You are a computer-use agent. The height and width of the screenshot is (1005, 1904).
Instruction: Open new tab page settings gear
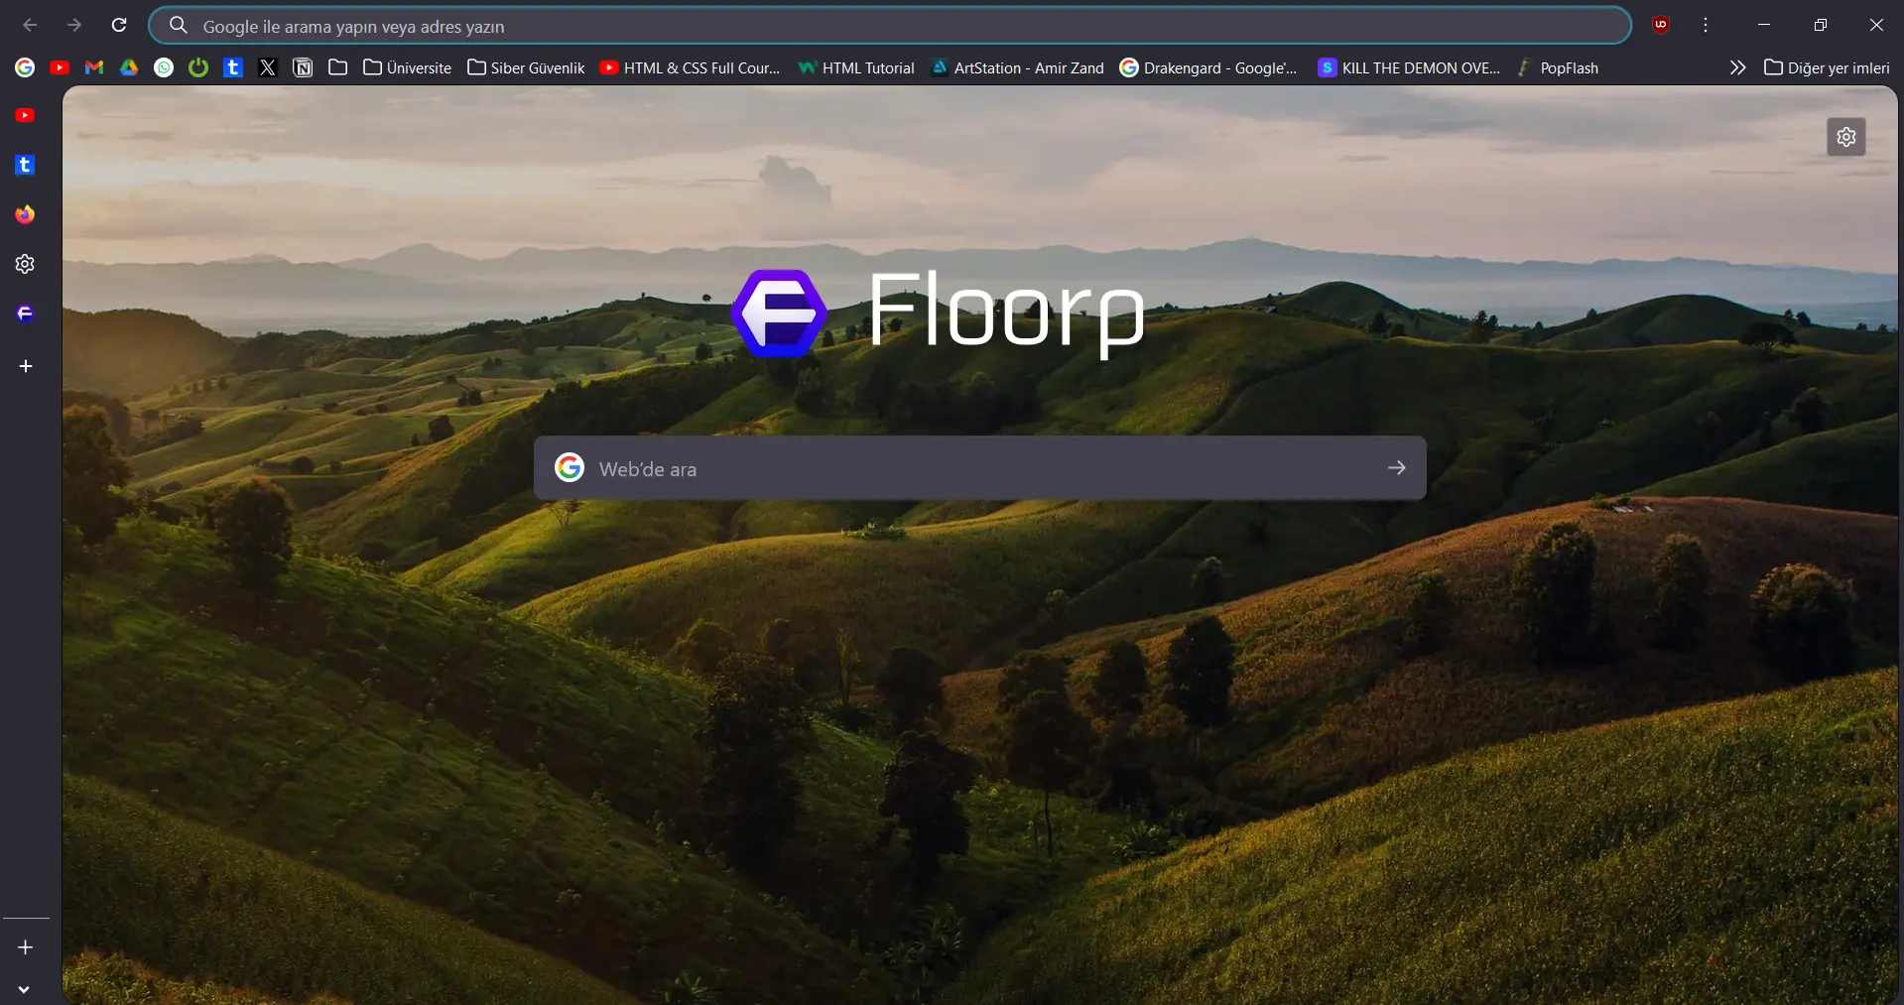tap(1846, 137)
